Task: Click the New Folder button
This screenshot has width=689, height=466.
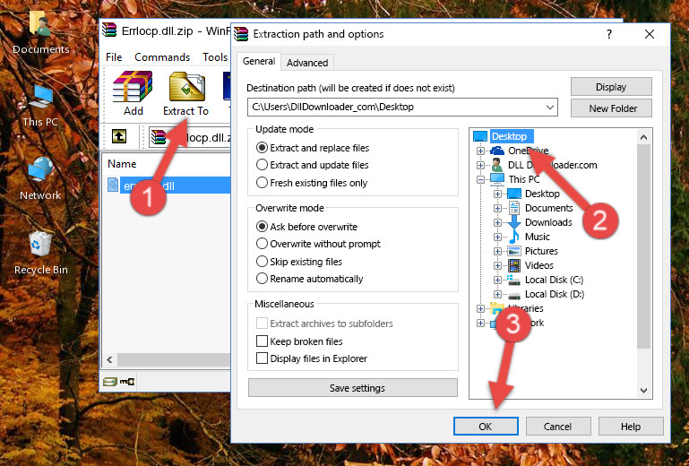Action: pyautogui.click(x=611, y=108)
